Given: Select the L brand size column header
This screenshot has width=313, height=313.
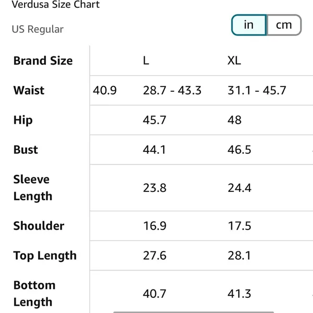Looking at the screenshot, I should pyautogui.click(x=146, y=61).
